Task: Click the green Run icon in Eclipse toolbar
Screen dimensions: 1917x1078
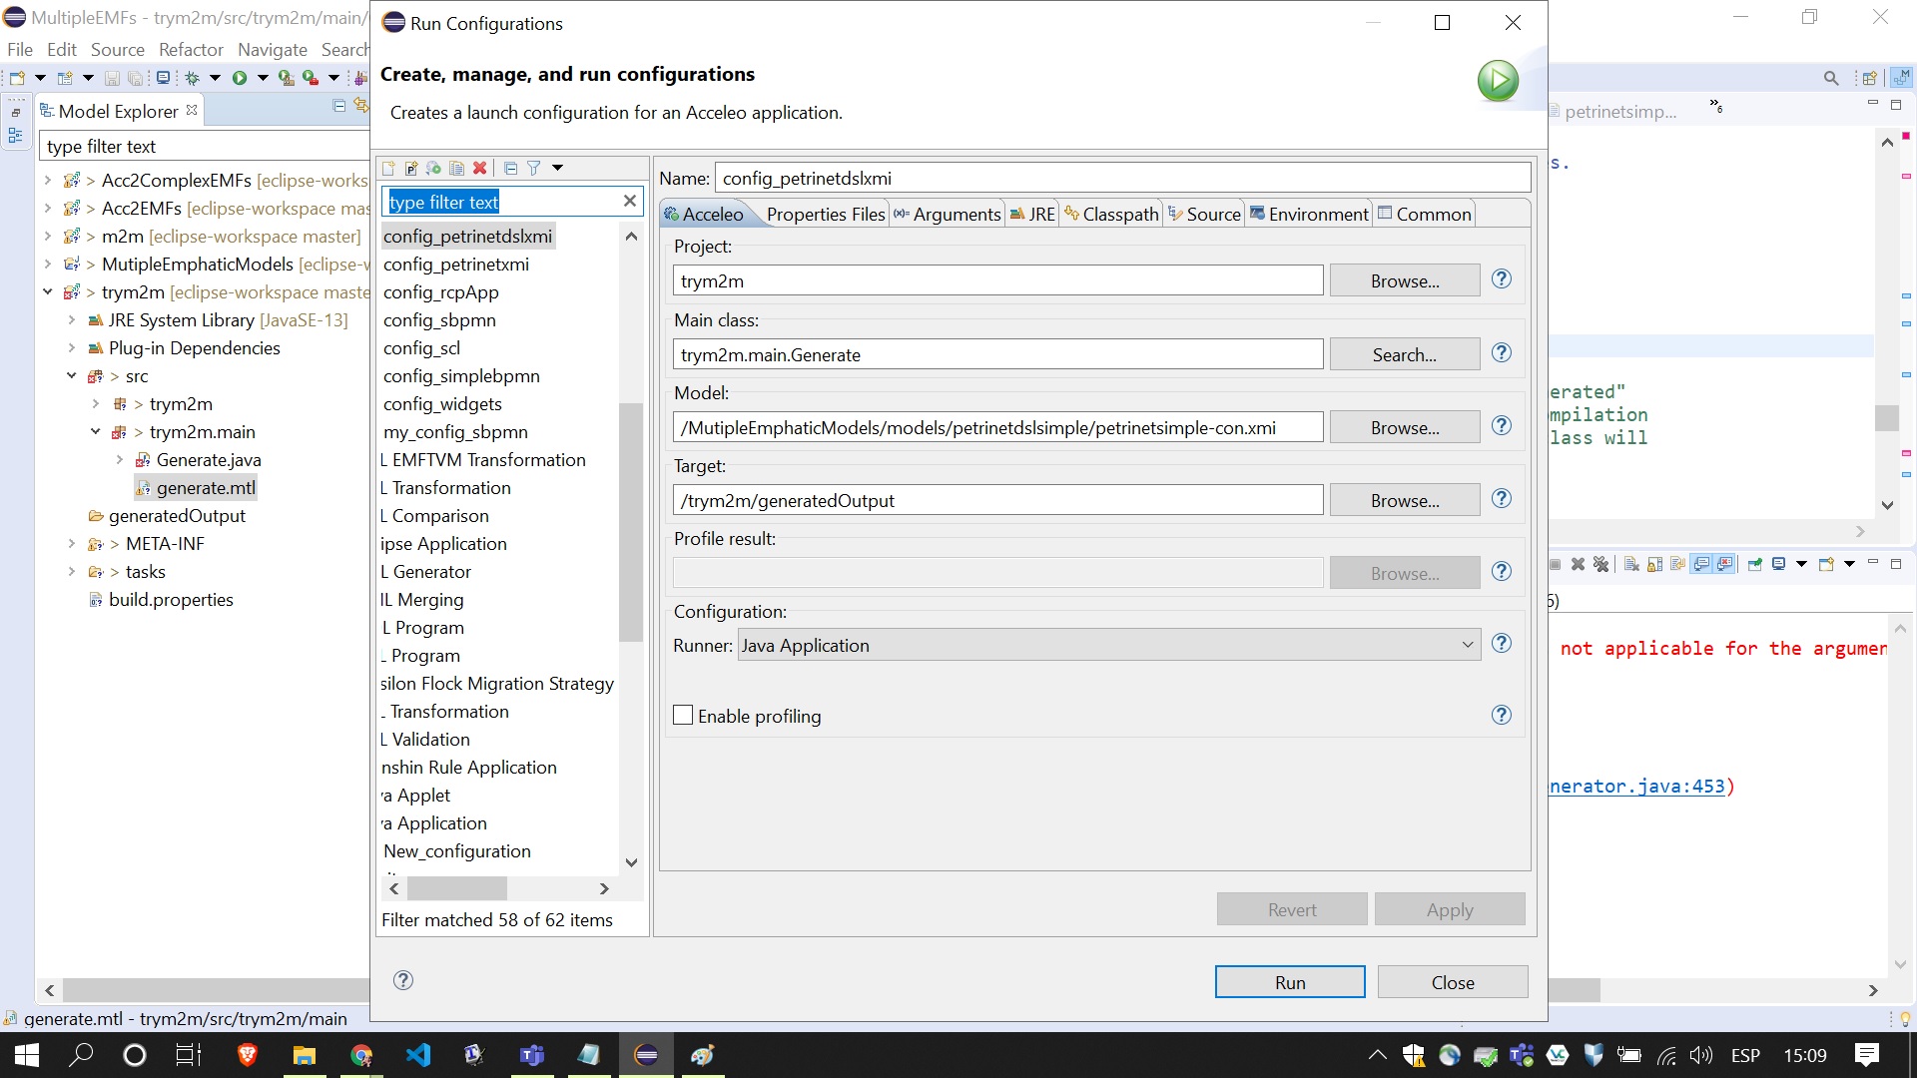Action: (240, 78)
